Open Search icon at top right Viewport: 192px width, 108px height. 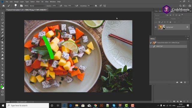click(180, 6)
